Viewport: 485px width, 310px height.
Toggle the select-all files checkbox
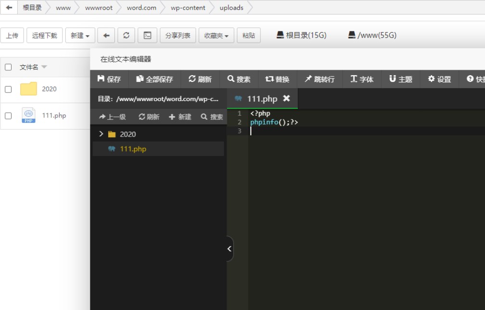click(8, 67)
